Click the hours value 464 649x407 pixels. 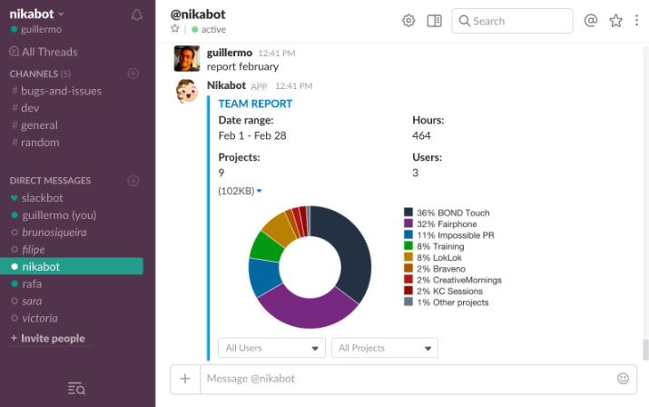pos(421,136)
